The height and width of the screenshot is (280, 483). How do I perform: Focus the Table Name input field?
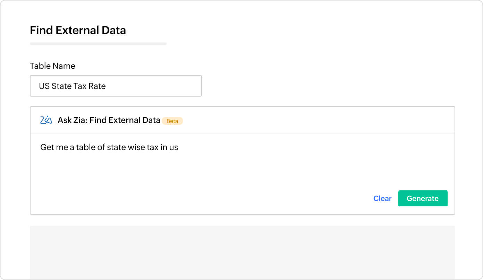[x=116, y=86]
